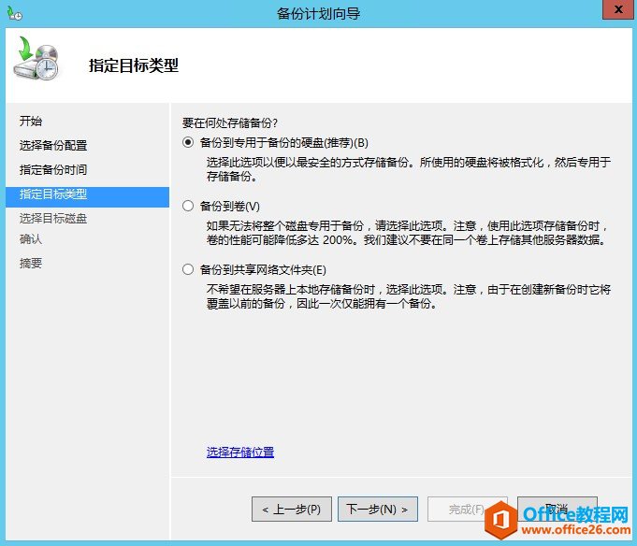Click the description starting 如果无法将整个磁盘专用于备份

pyautogui.click(x=407, y=233)
